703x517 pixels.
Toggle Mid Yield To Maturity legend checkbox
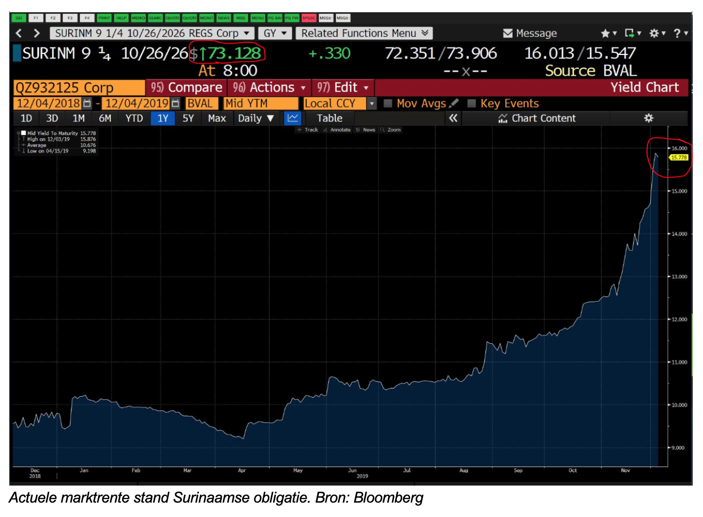23,133
